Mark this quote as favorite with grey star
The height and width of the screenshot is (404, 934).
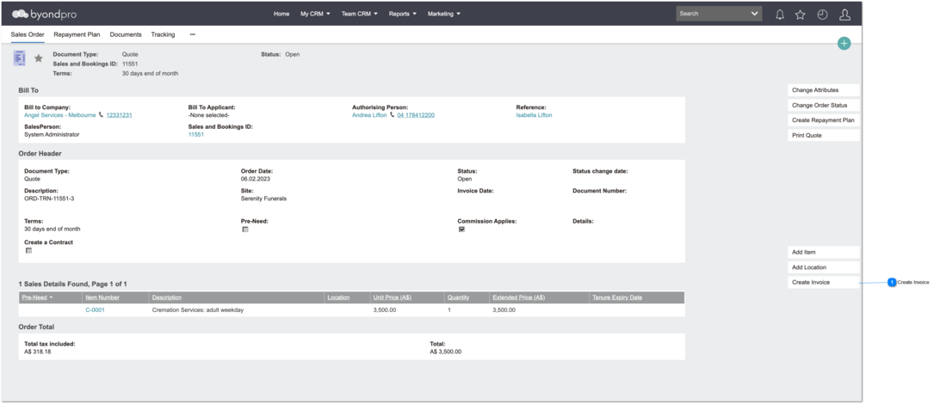click(38, 58)
